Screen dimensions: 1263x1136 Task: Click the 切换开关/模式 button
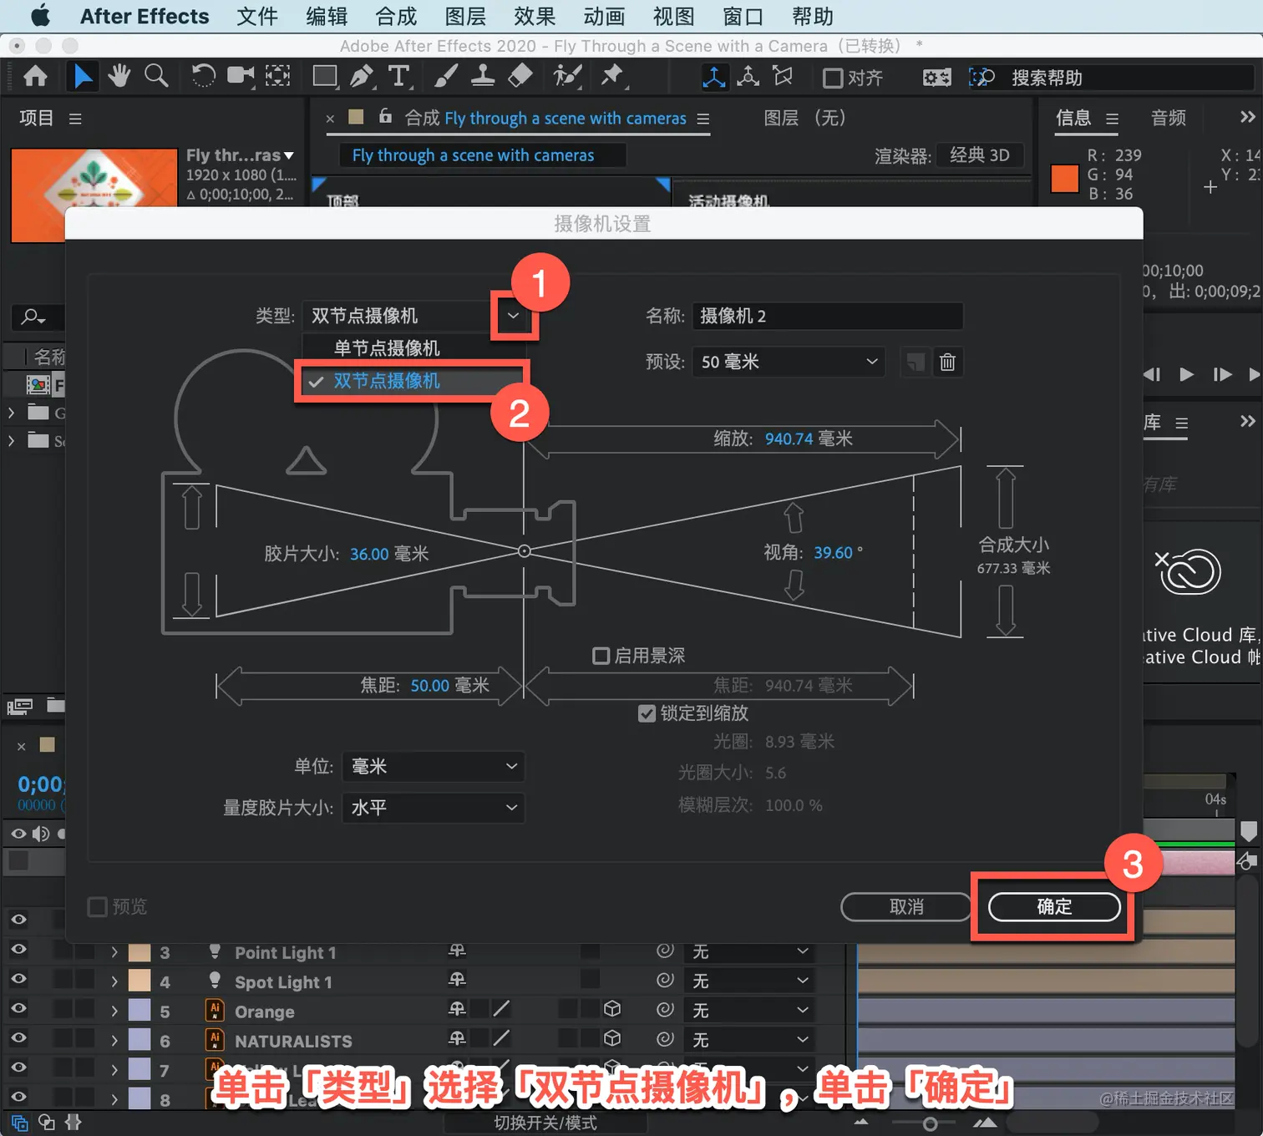coord(545,1123)
